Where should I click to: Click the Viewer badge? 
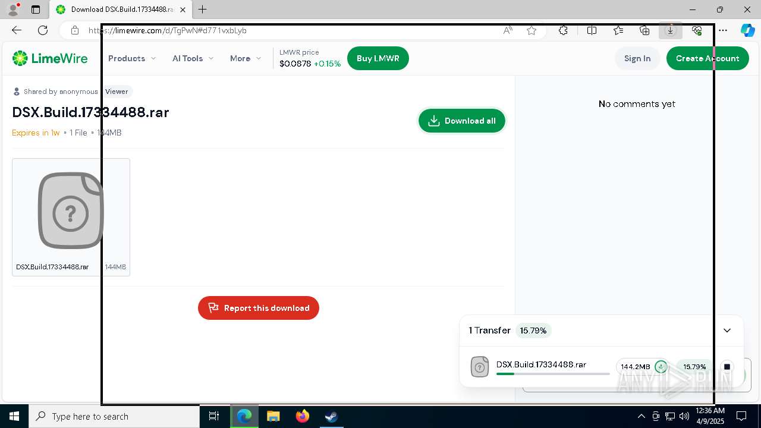tap(117, 92)
